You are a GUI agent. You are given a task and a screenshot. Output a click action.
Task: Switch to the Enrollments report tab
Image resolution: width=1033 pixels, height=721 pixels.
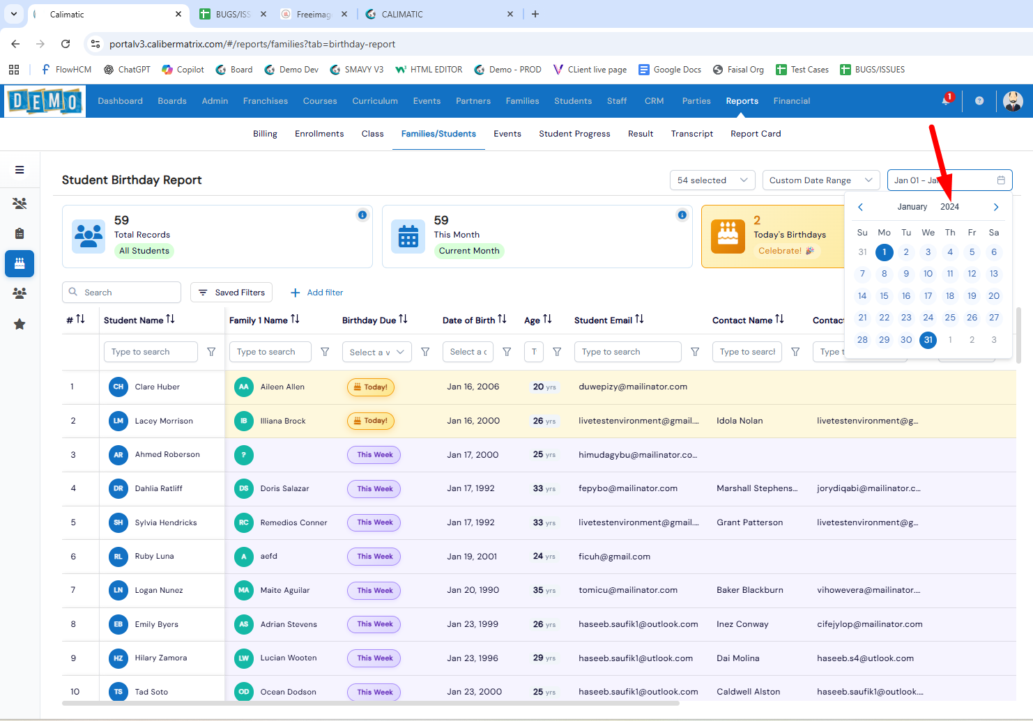pos(319,134)
